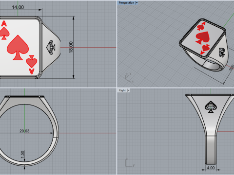Expand the Perspective viewport dropdown arrow

tap(136, 3)
